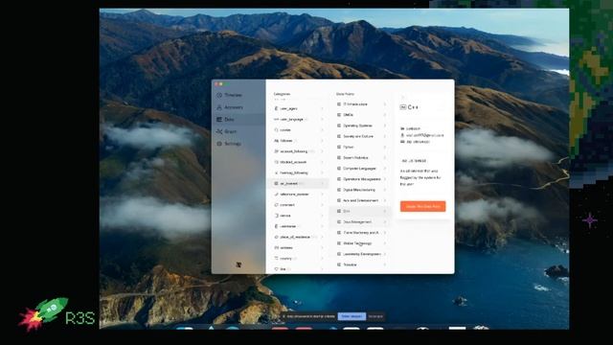The height and width of the screenshot is (345, 613).
Task: Open the Timeline section in sidebar
Action: pos(238,95)
